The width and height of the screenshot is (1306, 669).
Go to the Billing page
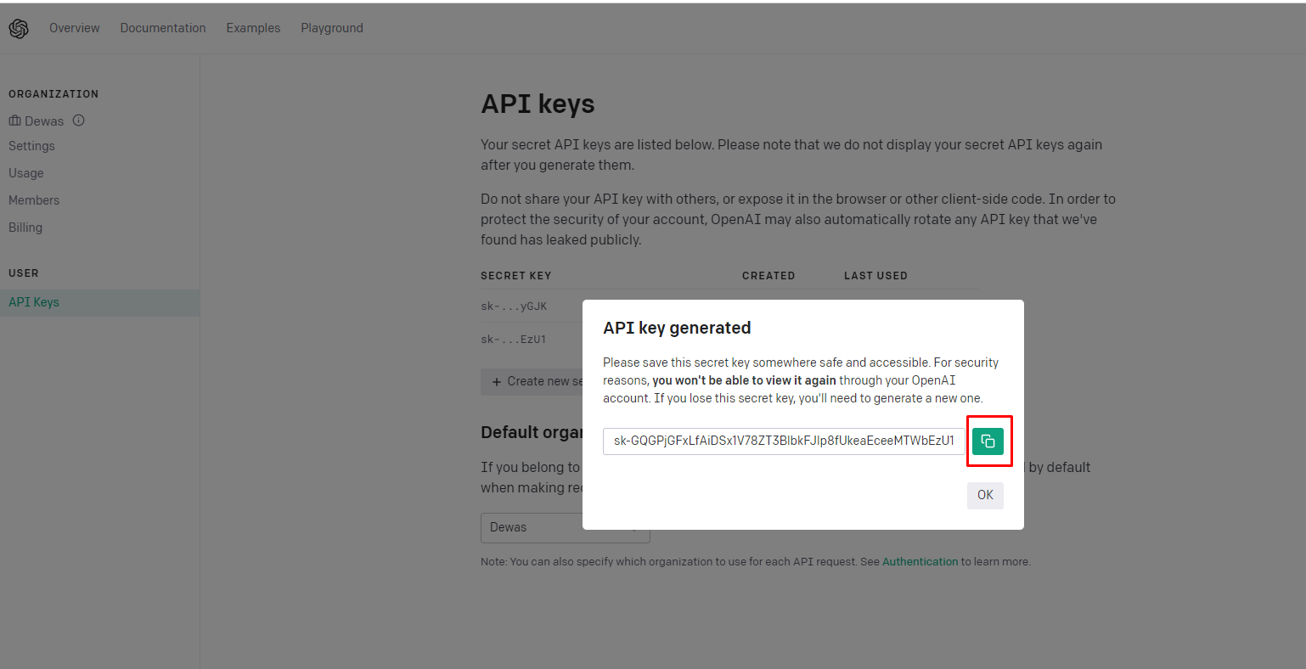click(x=25, y=228)
